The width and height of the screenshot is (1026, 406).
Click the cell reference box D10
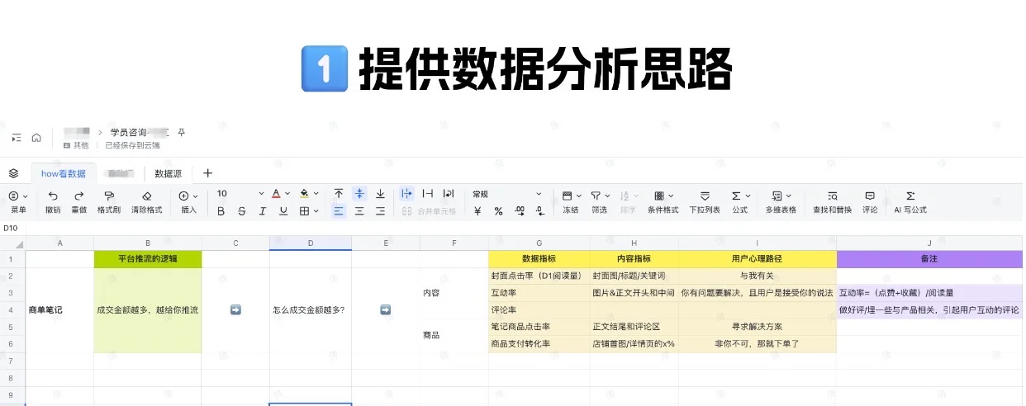10,228
